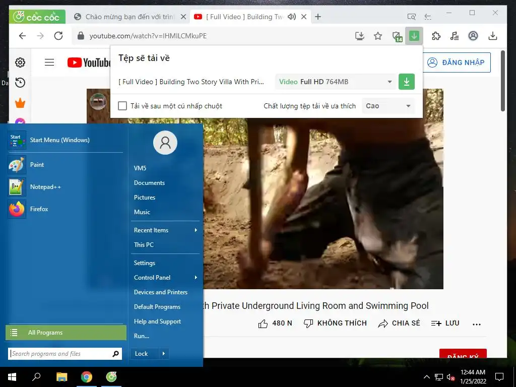Open the Cao quality preference dropdown
Screen dimensions: 516x387
pyautogui.click(x=388, y=106)
